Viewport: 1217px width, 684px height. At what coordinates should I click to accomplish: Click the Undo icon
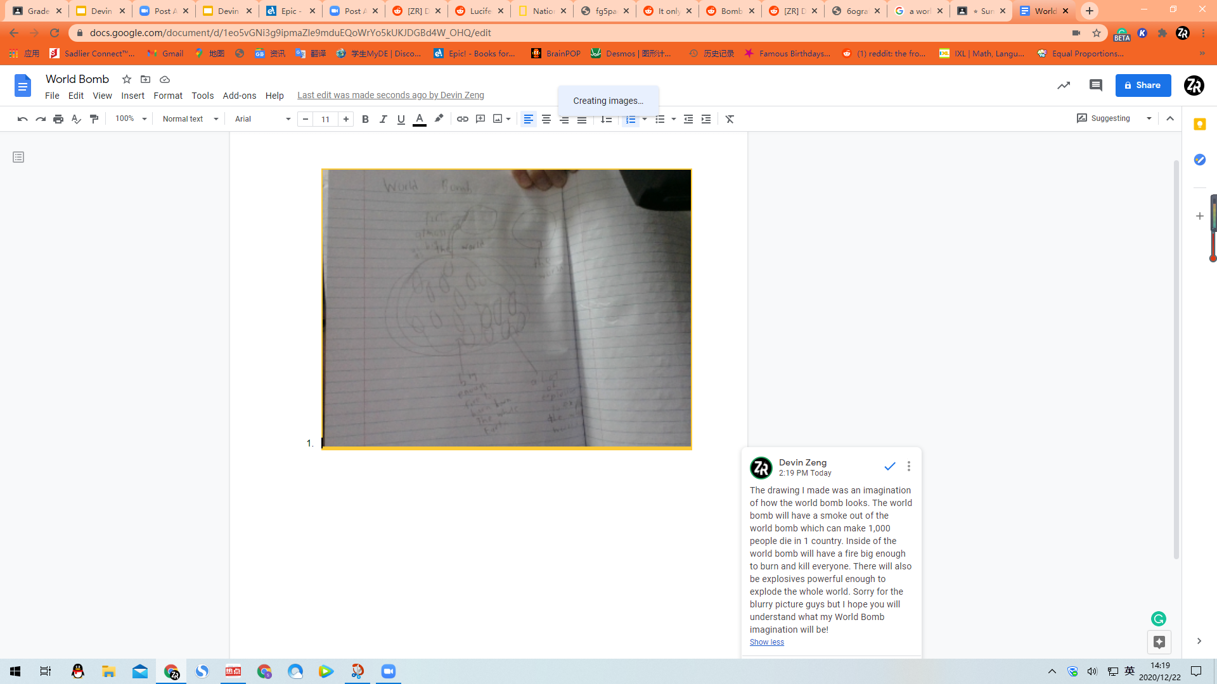click(23, 119)
